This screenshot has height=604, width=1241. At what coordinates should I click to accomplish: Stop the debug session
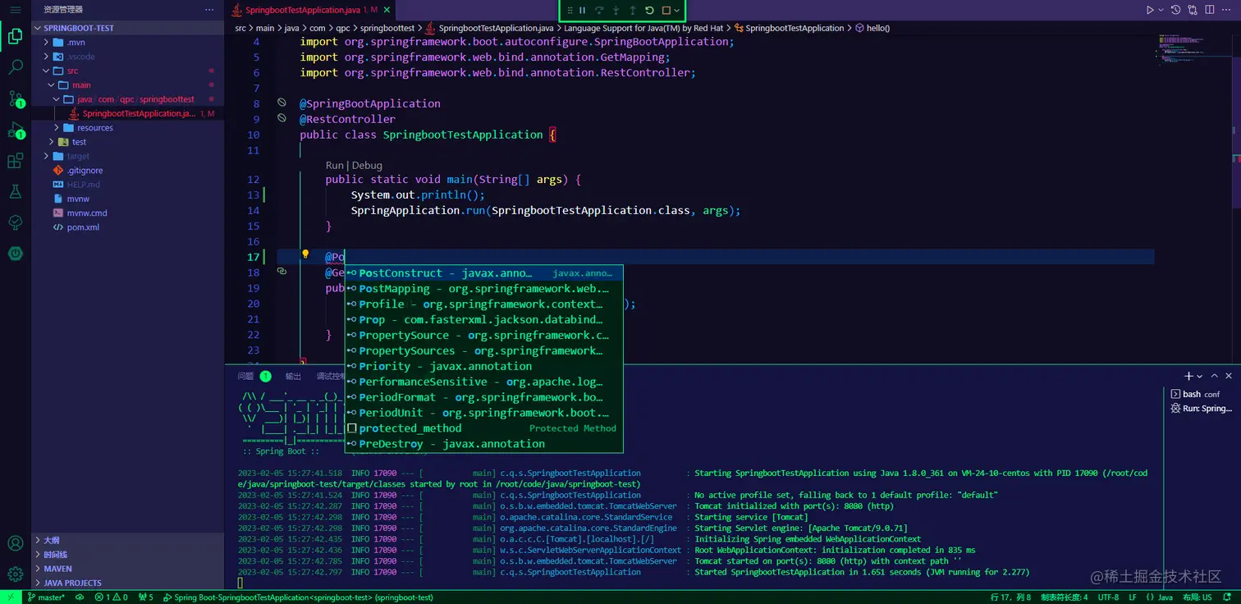[x=666, y=11]
